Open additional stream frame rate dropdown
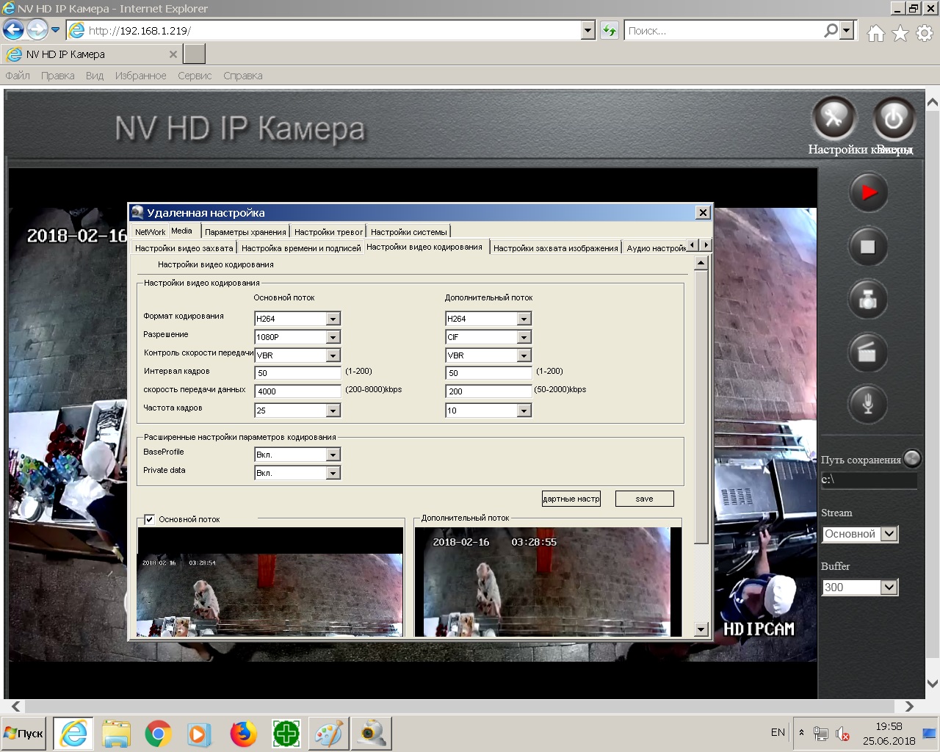Image resolution: width=940 pixels, height=752 pixels. 524,411
